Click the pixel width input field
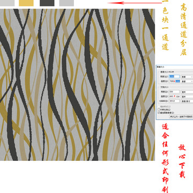193x193 pixels. [174, 77]
